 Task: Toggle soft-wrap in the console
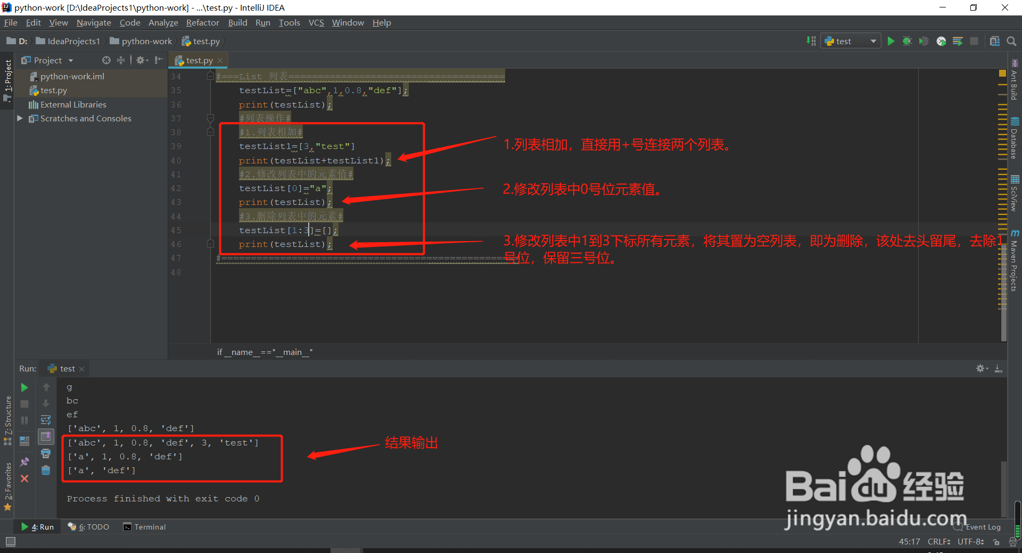point(46,420)
